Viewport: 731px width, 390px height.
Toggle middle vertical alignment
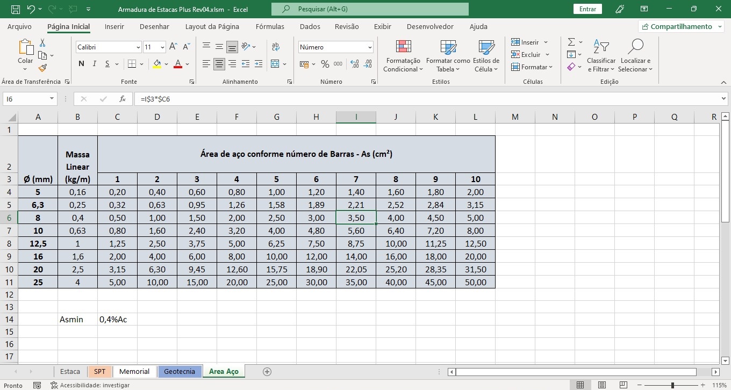(x=219, y=47)
